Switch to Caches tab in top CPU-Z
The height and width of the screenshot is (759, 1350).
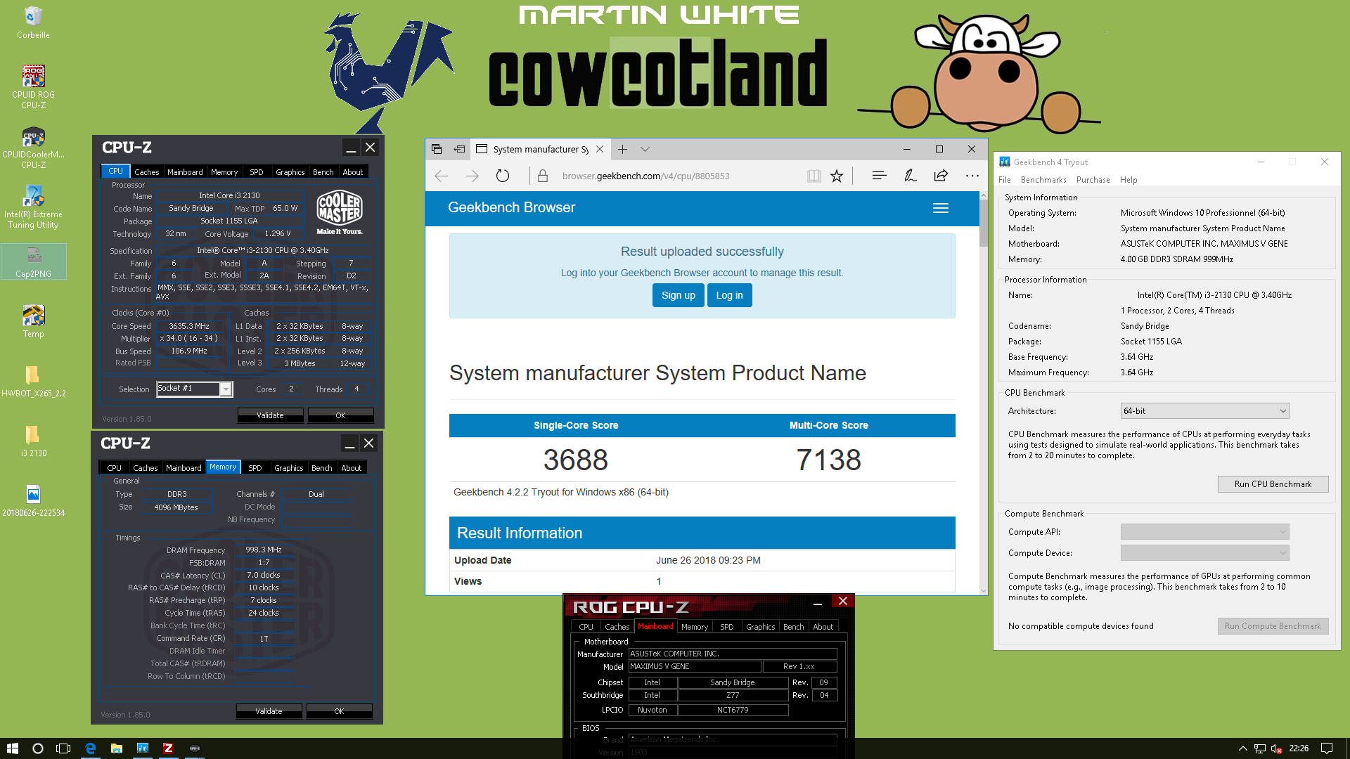(146, 172)
